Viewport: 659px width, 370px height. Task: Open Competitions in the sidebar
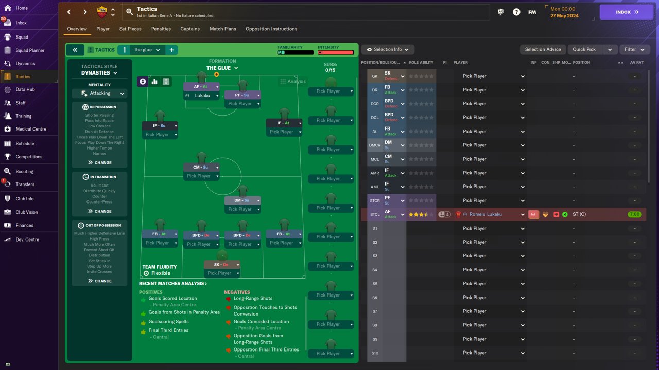pos(29,157)
